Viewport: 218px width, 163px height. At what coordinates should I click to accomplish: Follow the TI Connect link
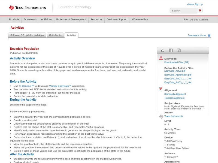[x=26, y=86]
